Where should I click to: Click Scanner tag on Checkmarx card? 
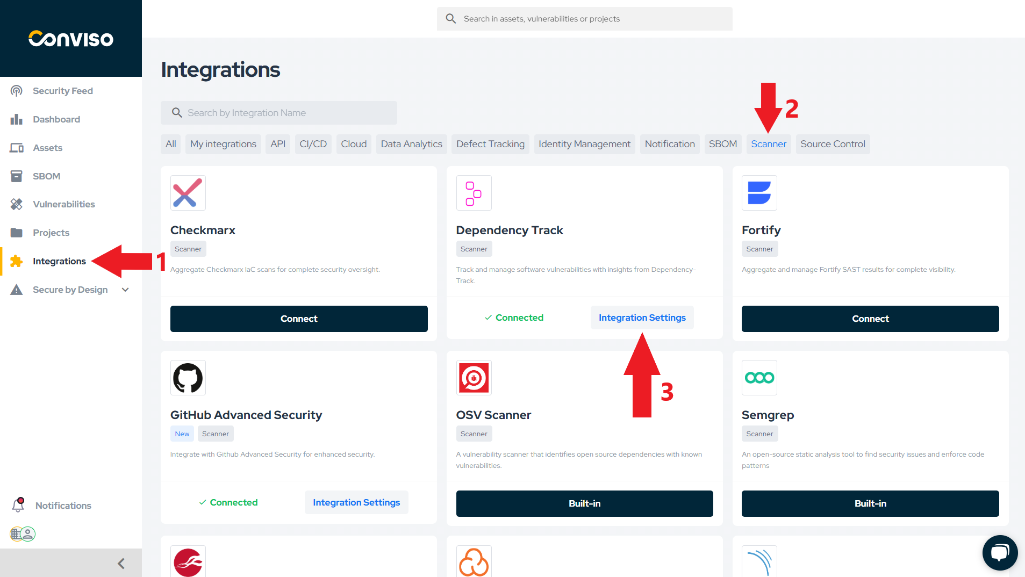[x=188, y=249]
